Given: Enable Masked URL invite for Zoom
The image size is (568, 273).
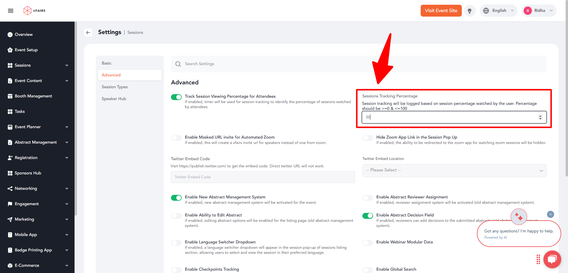Looking at the screenshot, I should click(x=176, y=138).
